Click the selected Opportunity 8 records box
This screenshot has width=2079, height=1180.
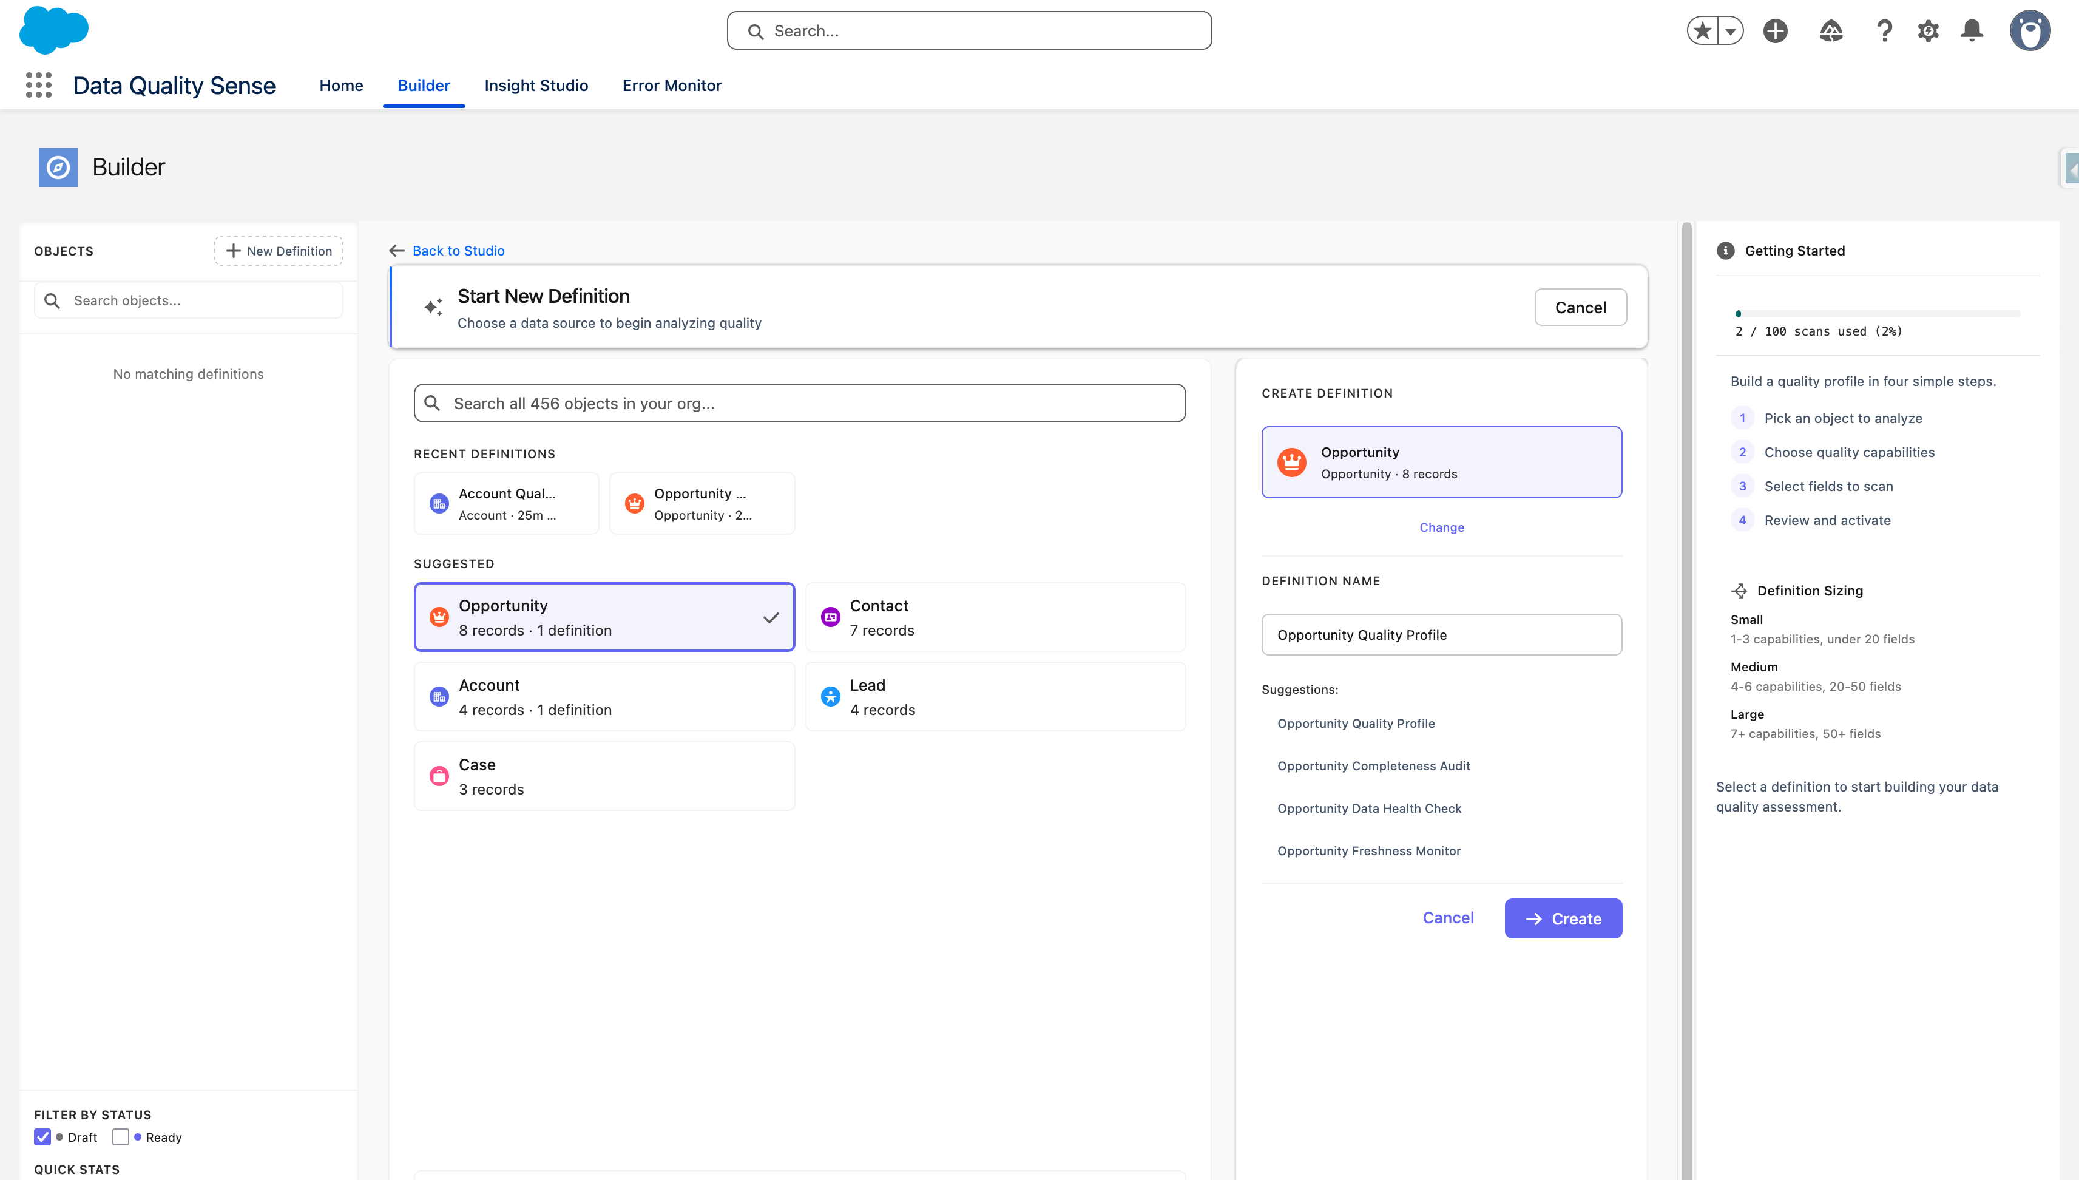pyautogui.click(x=1441, y=462)
